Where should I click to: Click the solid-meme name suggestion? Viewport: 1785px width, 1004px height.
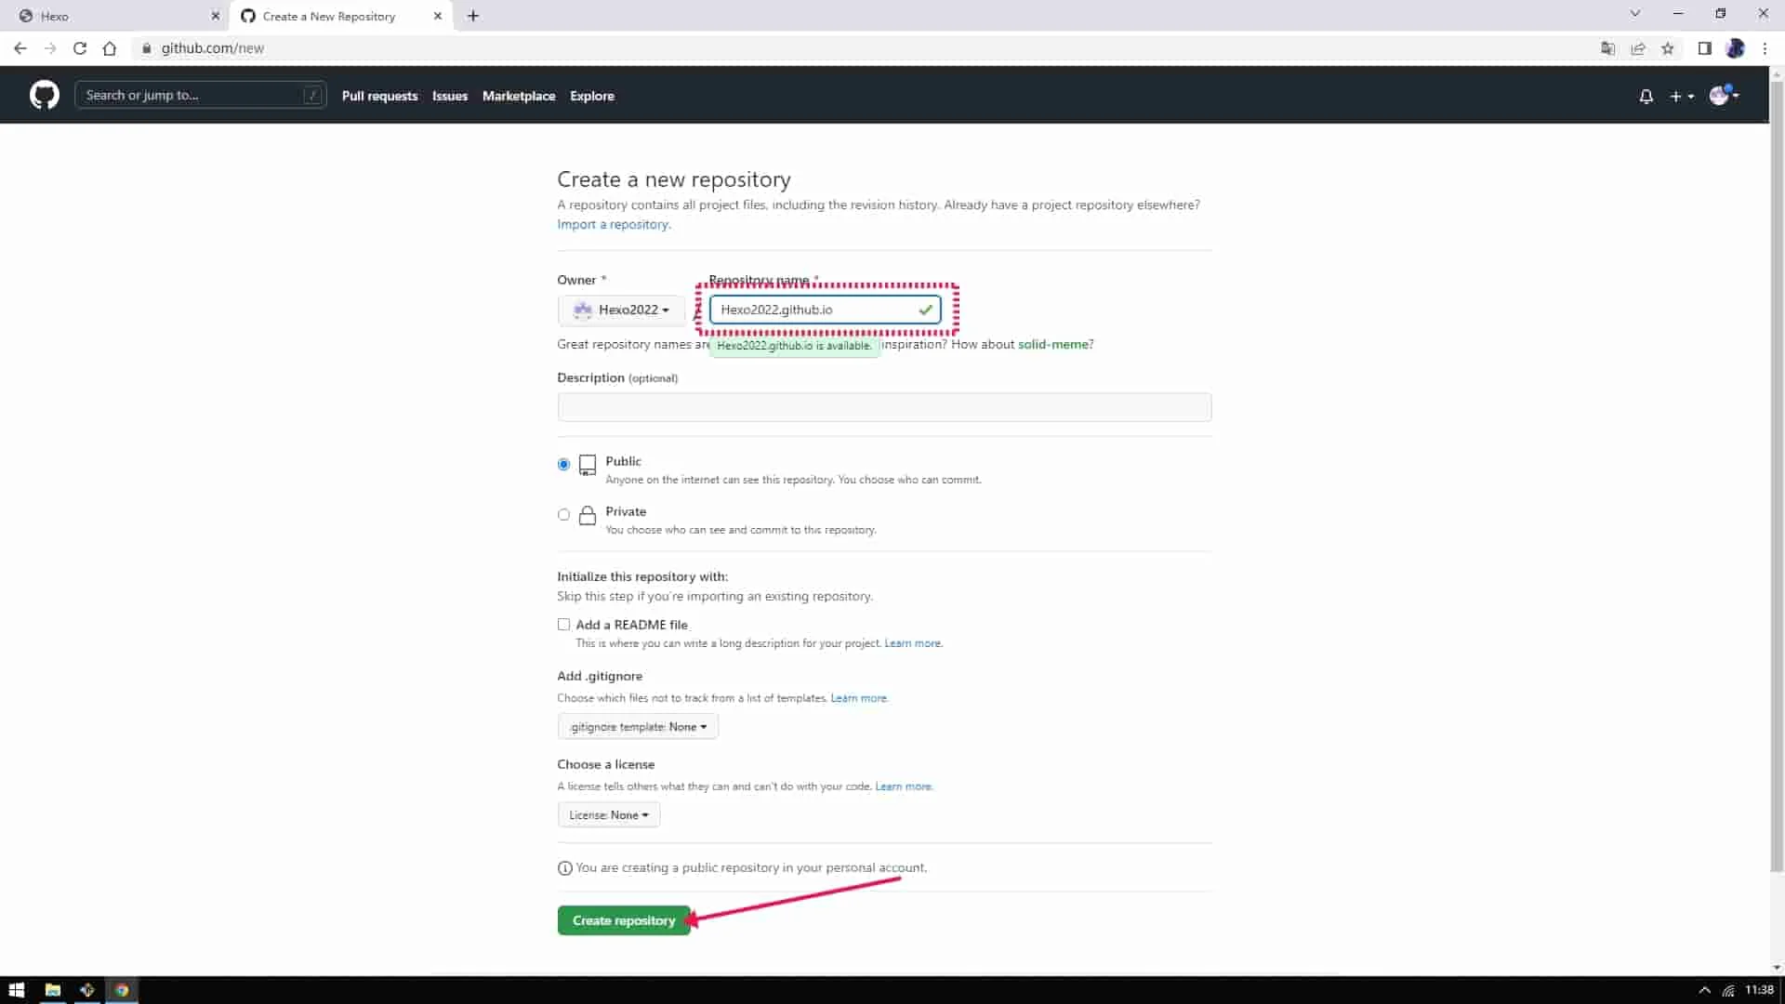tap(1053, 344)
